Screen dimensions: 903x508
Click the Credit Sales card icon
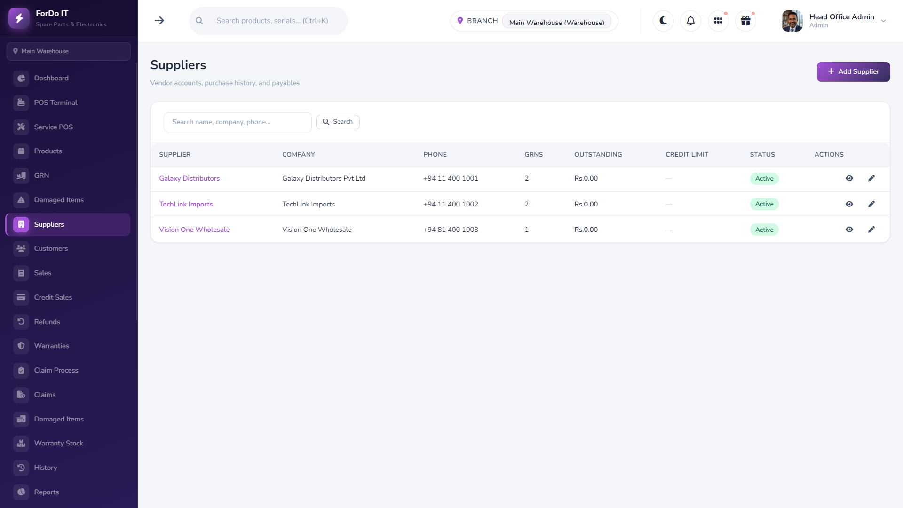point(21,297)
